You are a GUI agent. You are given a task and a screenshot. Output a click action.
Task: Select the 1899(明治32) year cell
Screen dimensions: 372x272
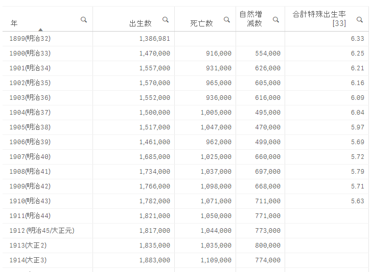point(30,39)
